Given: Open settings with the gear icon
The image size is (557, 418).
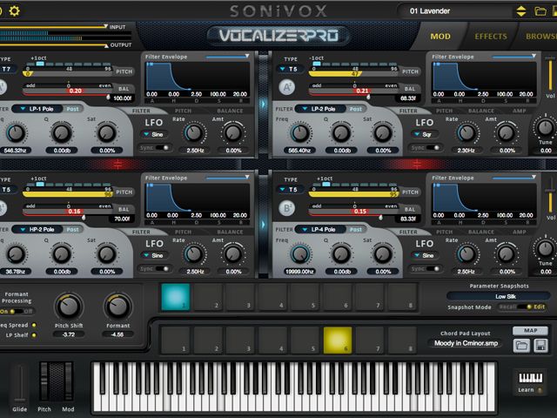Looking at the screenshot, I should tap(14, 11).
